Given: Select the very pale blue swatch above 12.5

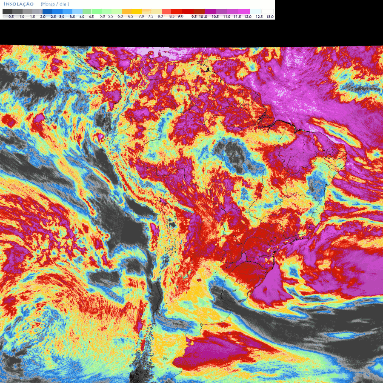Looking at the screenshot, I should pos(256,11).
